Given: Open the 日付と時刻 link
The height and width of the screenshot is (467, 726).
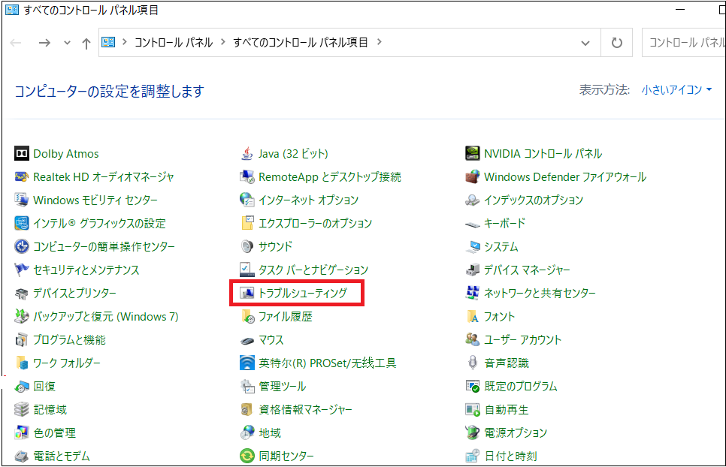Looking at the screenshot, I should pos(511,456).
